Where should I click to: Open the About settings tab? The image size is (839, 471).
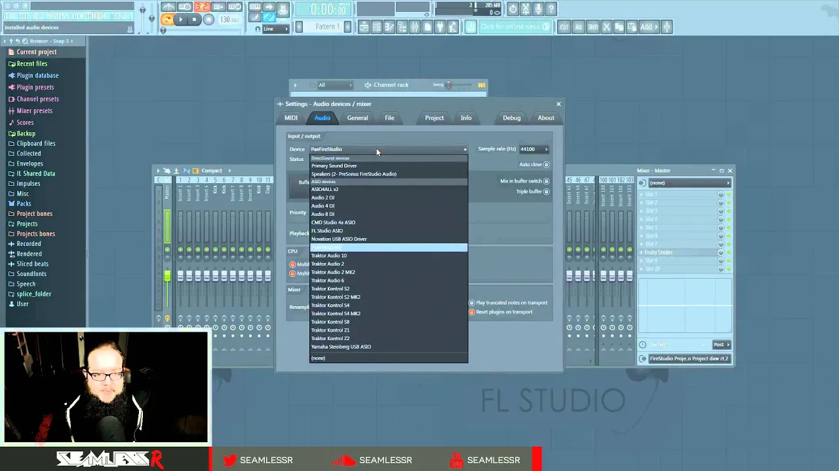(546, 118)
